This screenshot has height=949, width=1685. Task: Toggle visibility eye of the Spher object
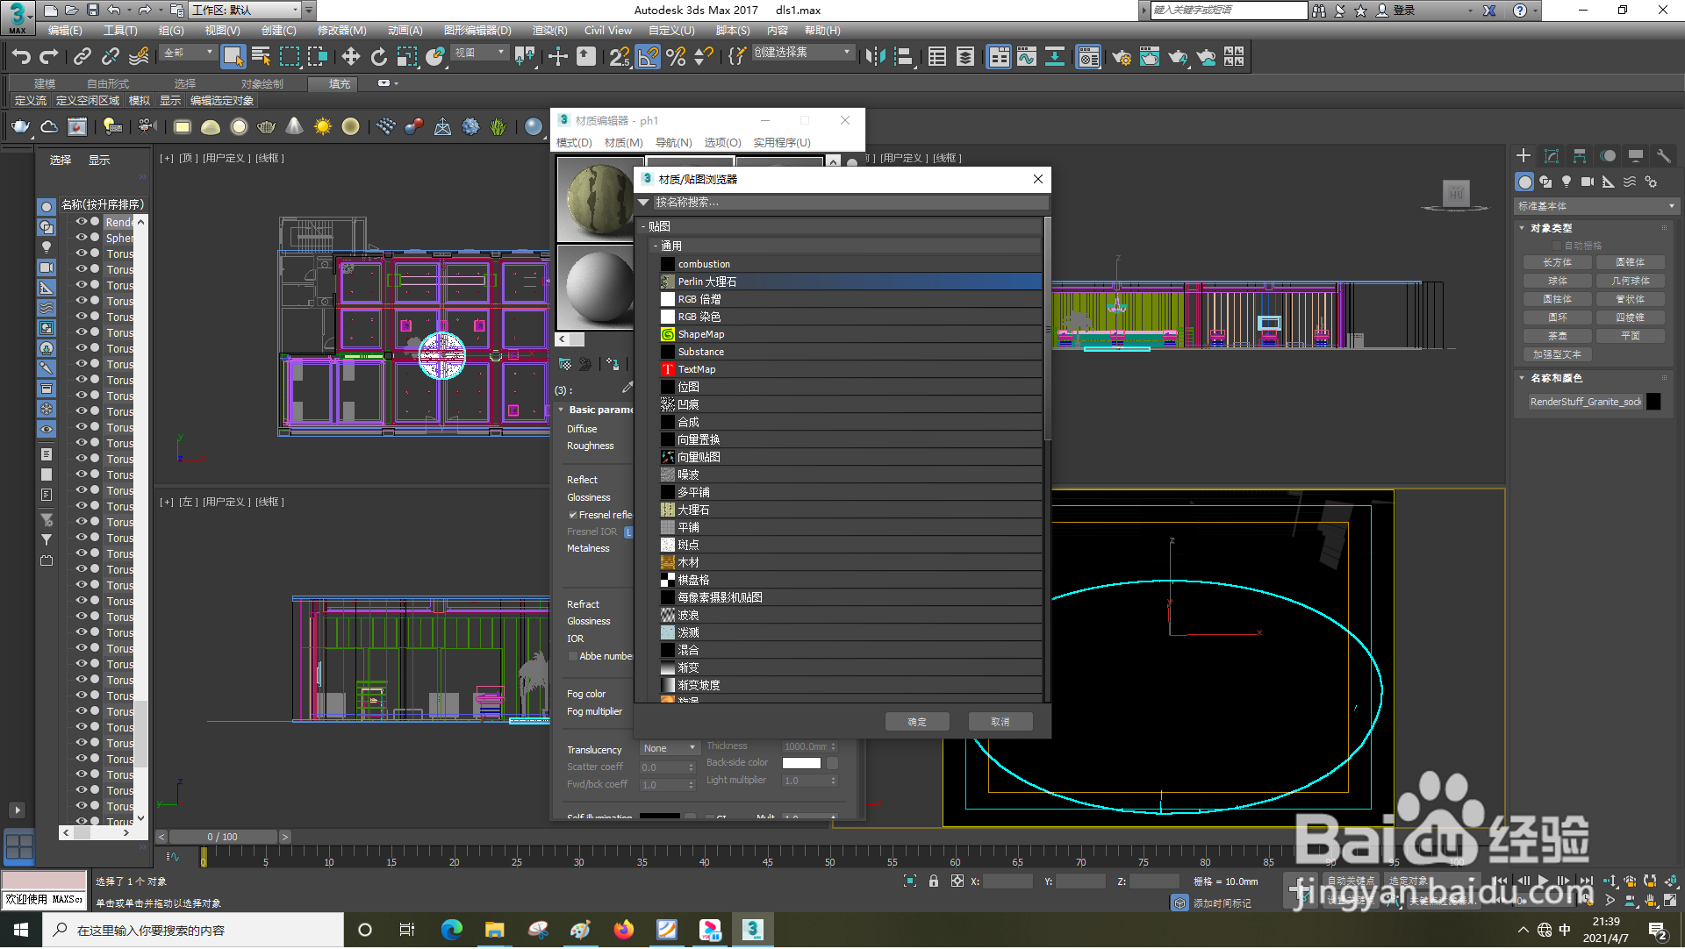[x=82, y=238]
